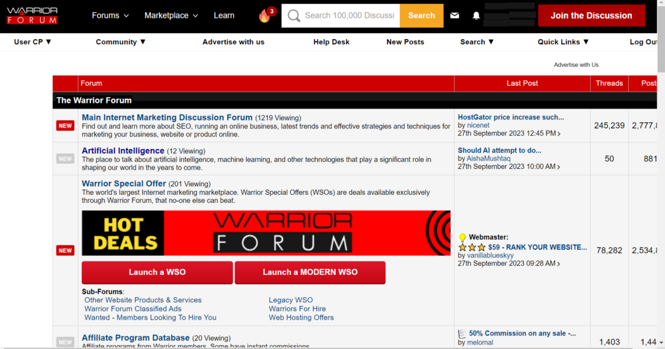Image resolution: width=665 pixels, height=349 pixels.
Task: Open 50% Commission on any sale thread
Action: click(x=522, y=333)
